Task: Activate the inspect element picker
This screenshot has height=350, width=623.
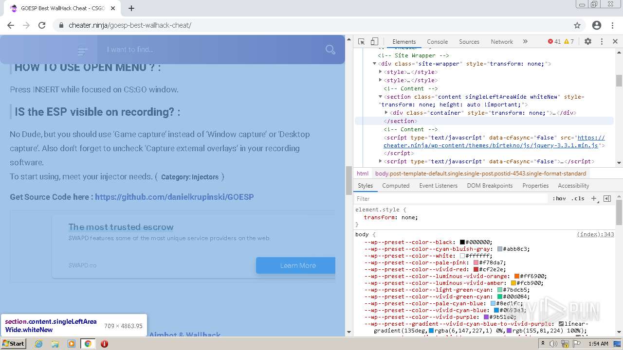Action: pos(361,42)
